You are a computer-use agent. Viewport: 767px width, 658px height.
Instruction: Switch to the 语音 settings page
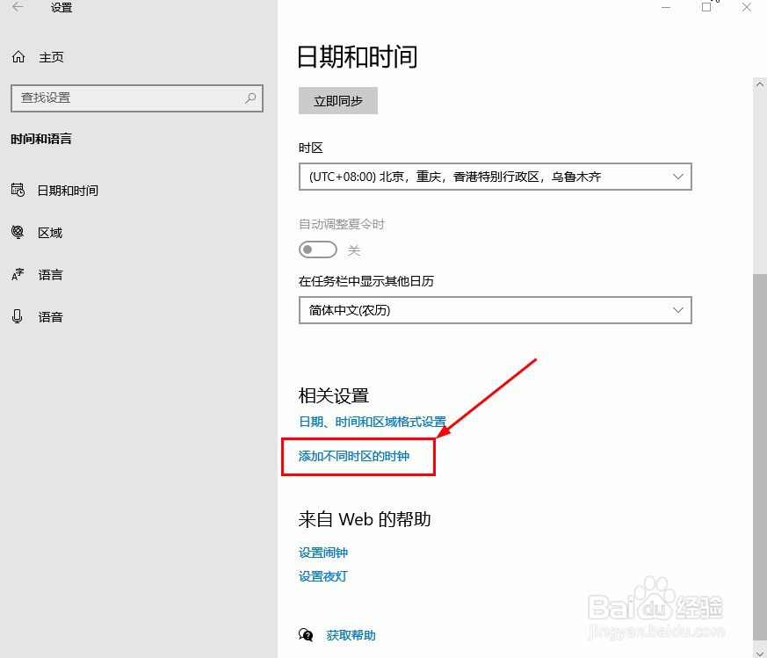50,316
